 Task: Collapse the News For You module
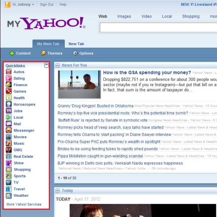click(58, 65)
